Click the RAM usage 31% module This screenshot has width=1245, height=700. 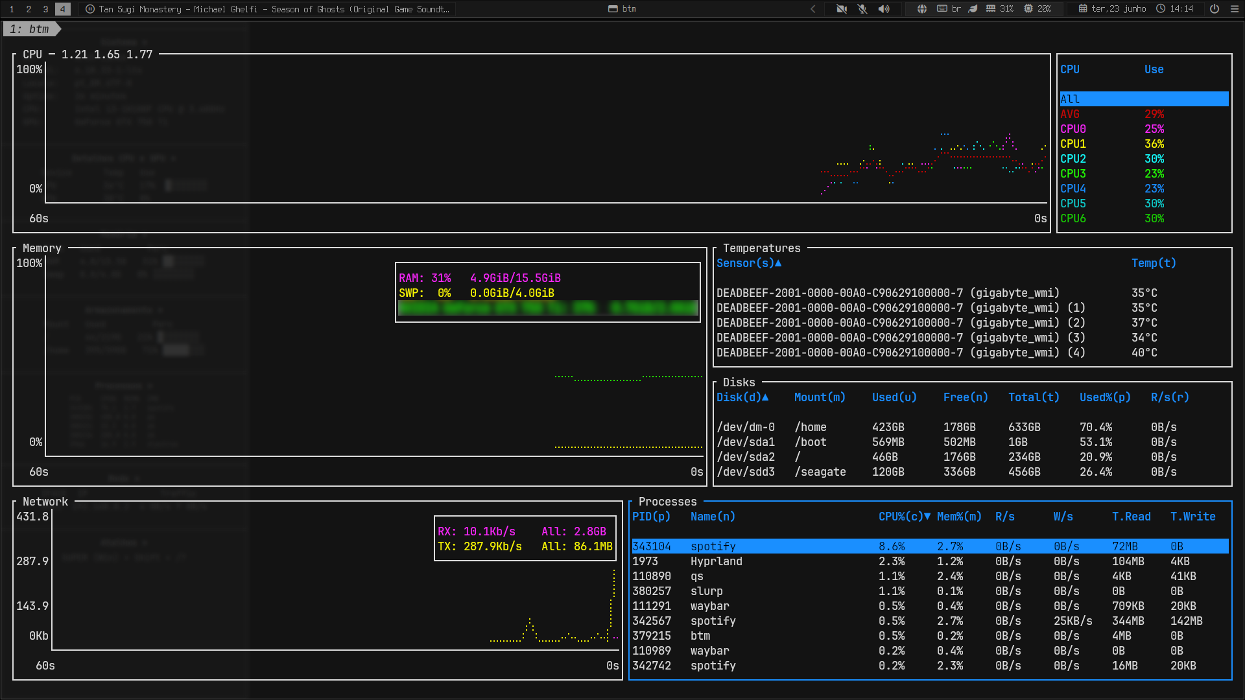[1000, 9]
